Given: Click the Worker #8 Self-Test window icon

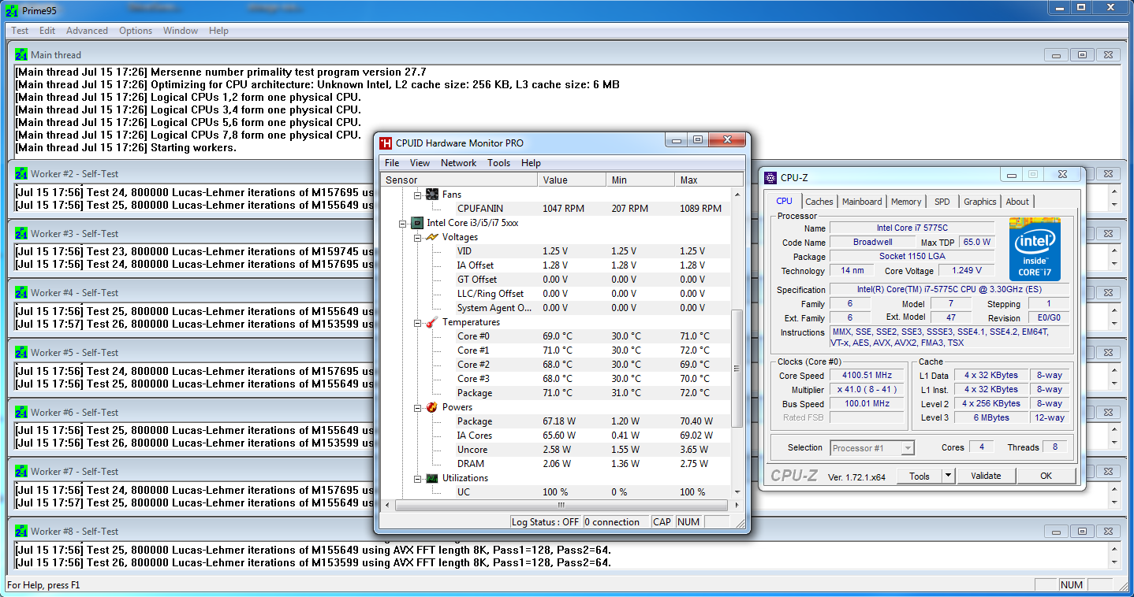Looking at the screenshot, I should click(21, 531).
